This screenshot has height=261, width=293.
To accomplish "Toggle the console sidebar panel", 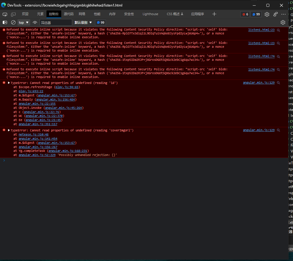I will 5,22.
